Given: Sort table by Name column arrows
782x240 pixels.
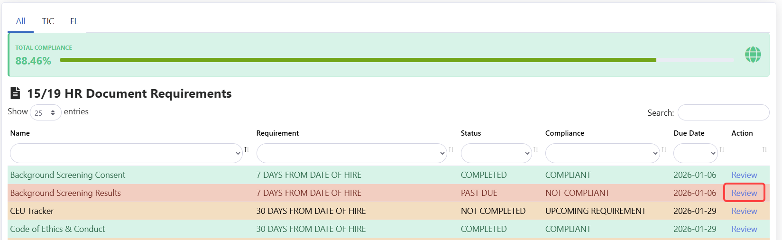Looking at the screenshot, I should [x=247, y=149].
